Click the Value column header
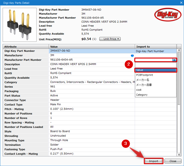Viewport: 184px width, 166px height. [92, 47]
